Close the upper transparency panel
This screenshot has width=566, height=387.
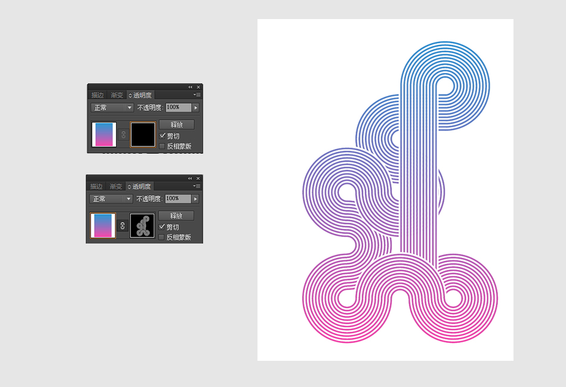tap(198, 88)
